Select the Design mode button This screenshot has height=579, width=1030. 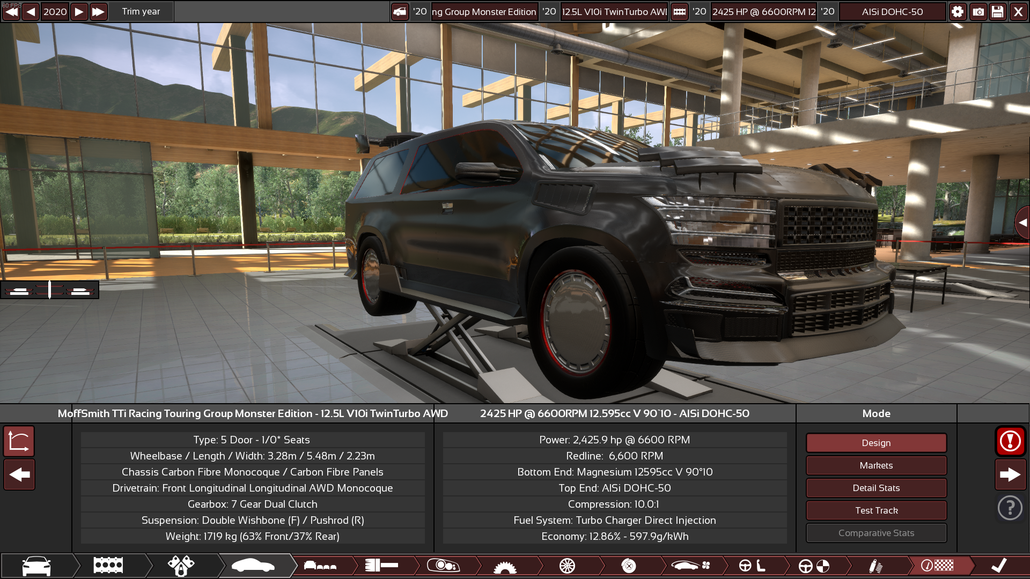[x=876, y=443]
